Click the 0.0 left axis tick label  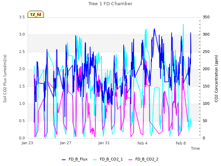point(22,138)
